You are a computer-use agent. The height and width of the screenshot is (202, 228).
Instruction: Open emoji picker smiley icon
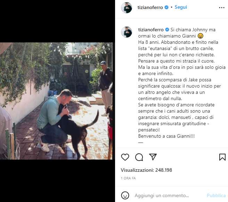pos(125,195)
